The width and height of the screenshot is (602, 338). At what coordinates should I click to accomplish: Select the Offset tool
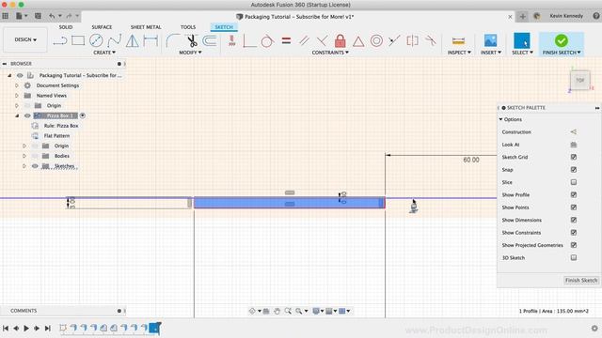[209, 40]
